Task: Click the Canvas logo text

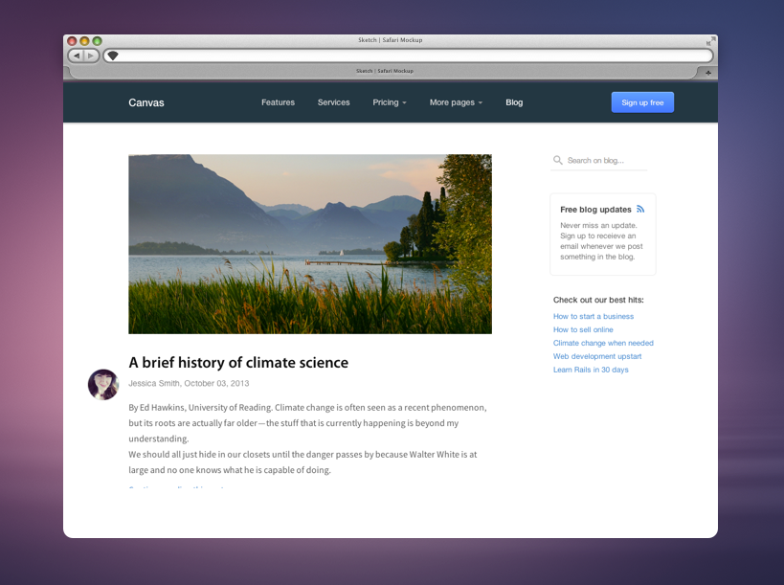Action: point(146,102)
